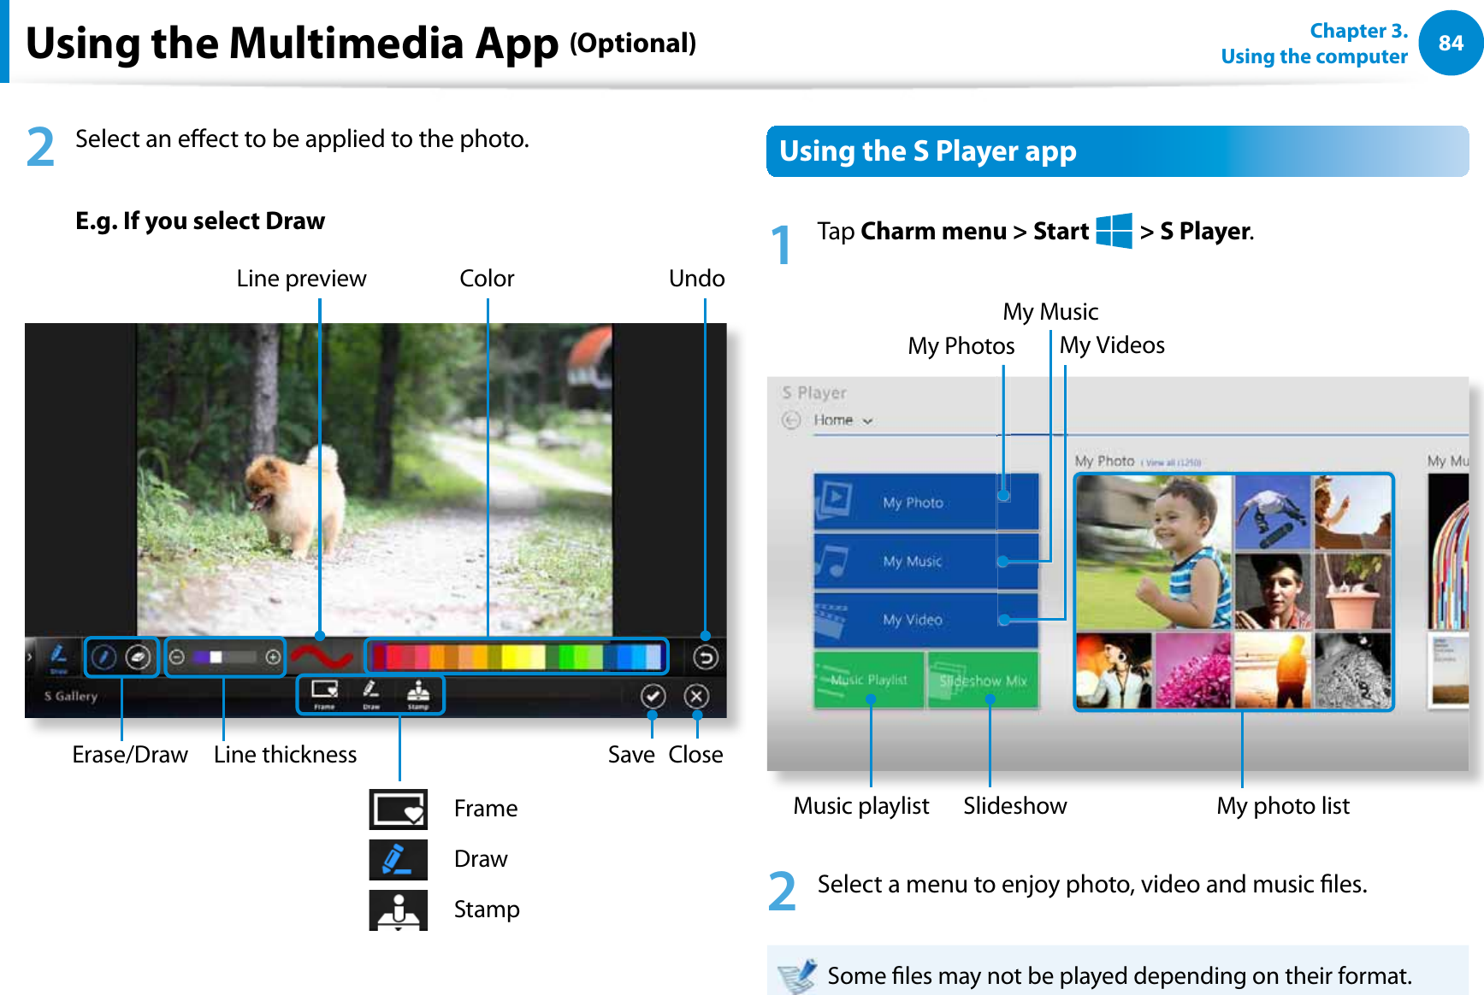Viewport: 1484px width, 995px height.
Task: Adjust the line thickness slider
Action: click(224, 657)
